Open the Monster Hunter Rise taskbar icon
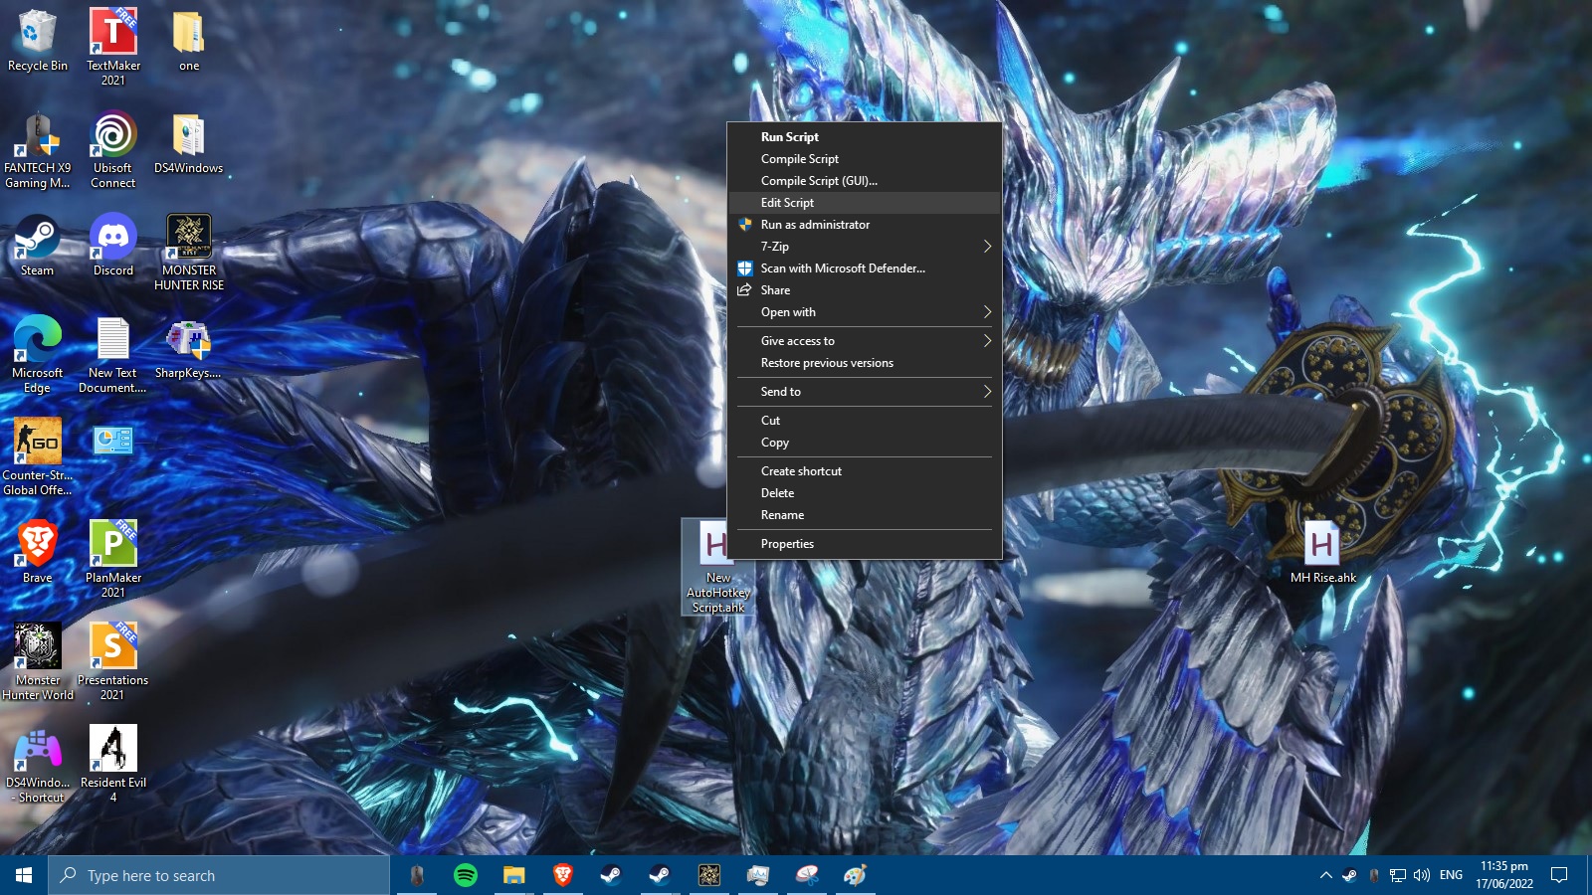This screenshot has height=895, width=1592. coord(709,875)
